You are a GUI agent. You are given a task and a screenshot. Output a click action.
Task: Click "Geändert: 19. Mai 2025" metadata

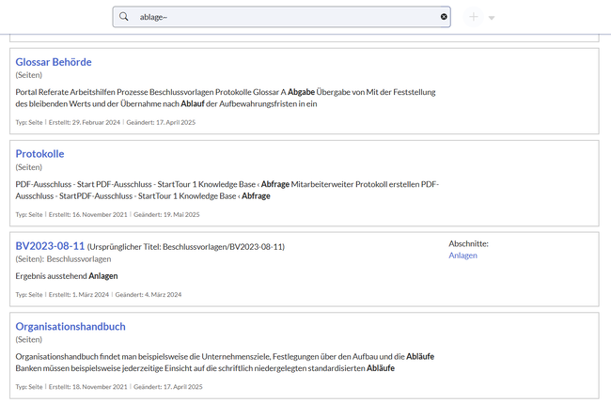166,214
